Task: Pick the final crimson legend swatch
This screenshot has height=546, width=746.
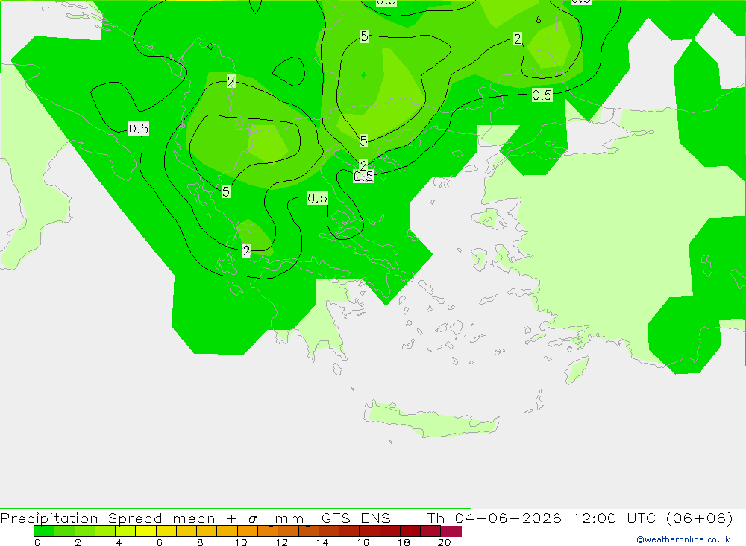Action: 451,531
